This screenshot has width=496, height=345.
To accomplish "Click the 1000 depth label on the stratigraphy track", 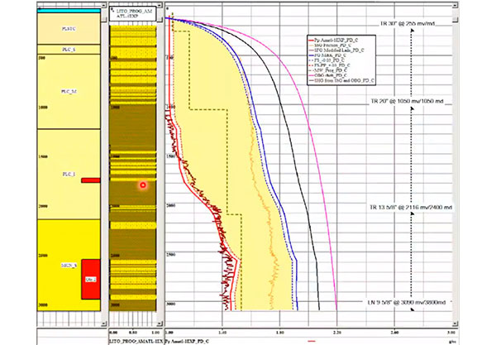I will click(x=43, y=108).
